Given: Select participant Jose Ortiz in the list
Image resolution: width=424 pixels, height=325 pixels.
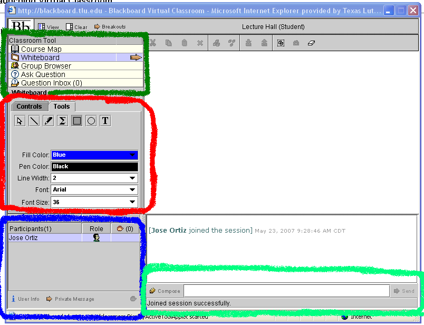Looking at the screenshot, I should [x=74, y=237].
